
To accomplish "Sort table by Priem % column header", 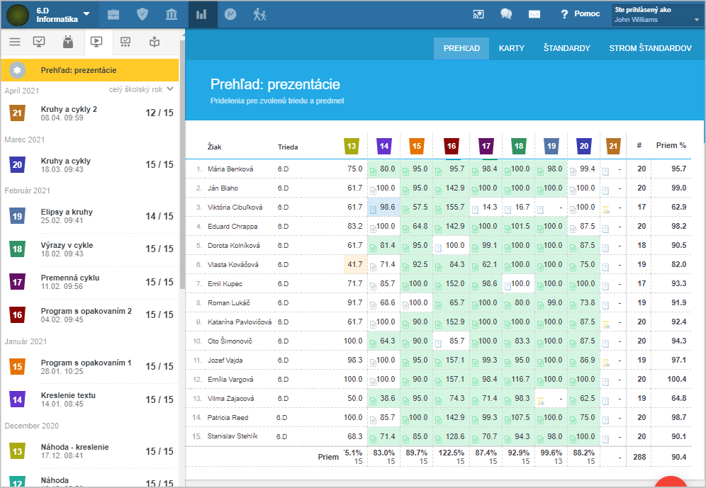I will (671, 145).
